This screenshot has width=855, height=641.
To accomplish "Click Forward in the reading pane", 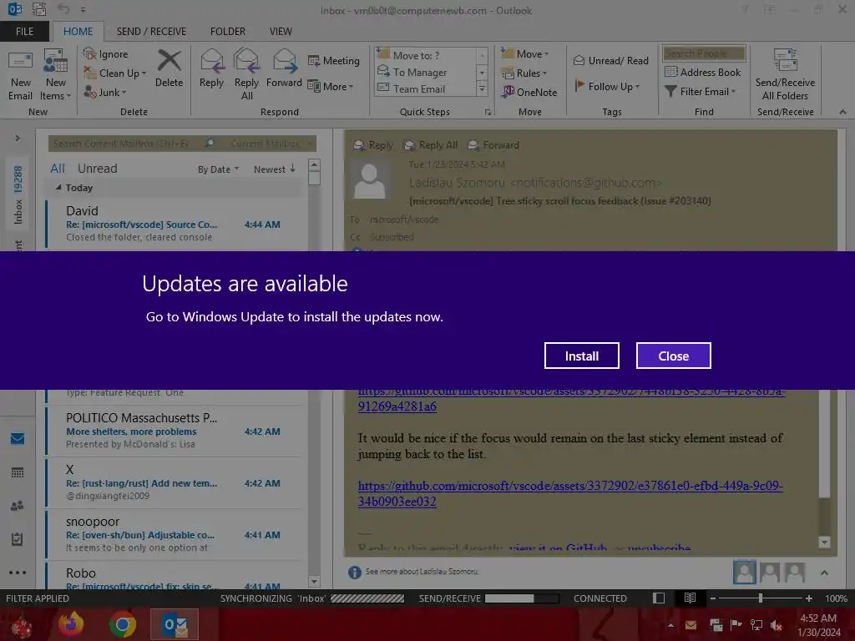I will pyautogui.click(x=493, y=145).
